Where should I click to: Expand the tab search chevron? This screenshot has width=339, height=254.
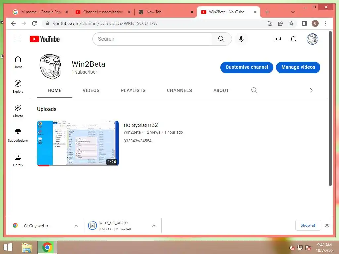click(293, 12)
